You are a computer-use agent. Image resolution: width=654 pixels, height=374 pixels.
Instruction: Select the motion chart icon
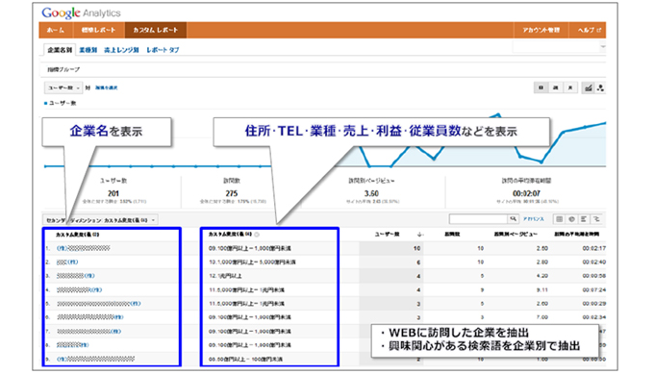point(600,87)
